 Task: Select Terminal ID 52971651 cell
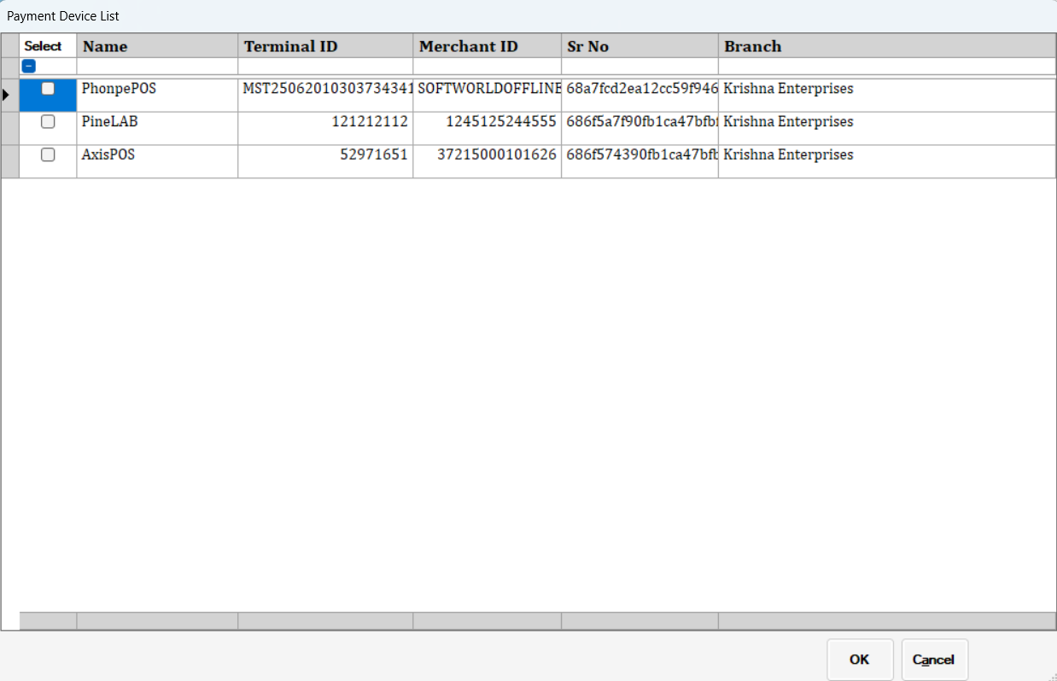click(x=325, y=161)
